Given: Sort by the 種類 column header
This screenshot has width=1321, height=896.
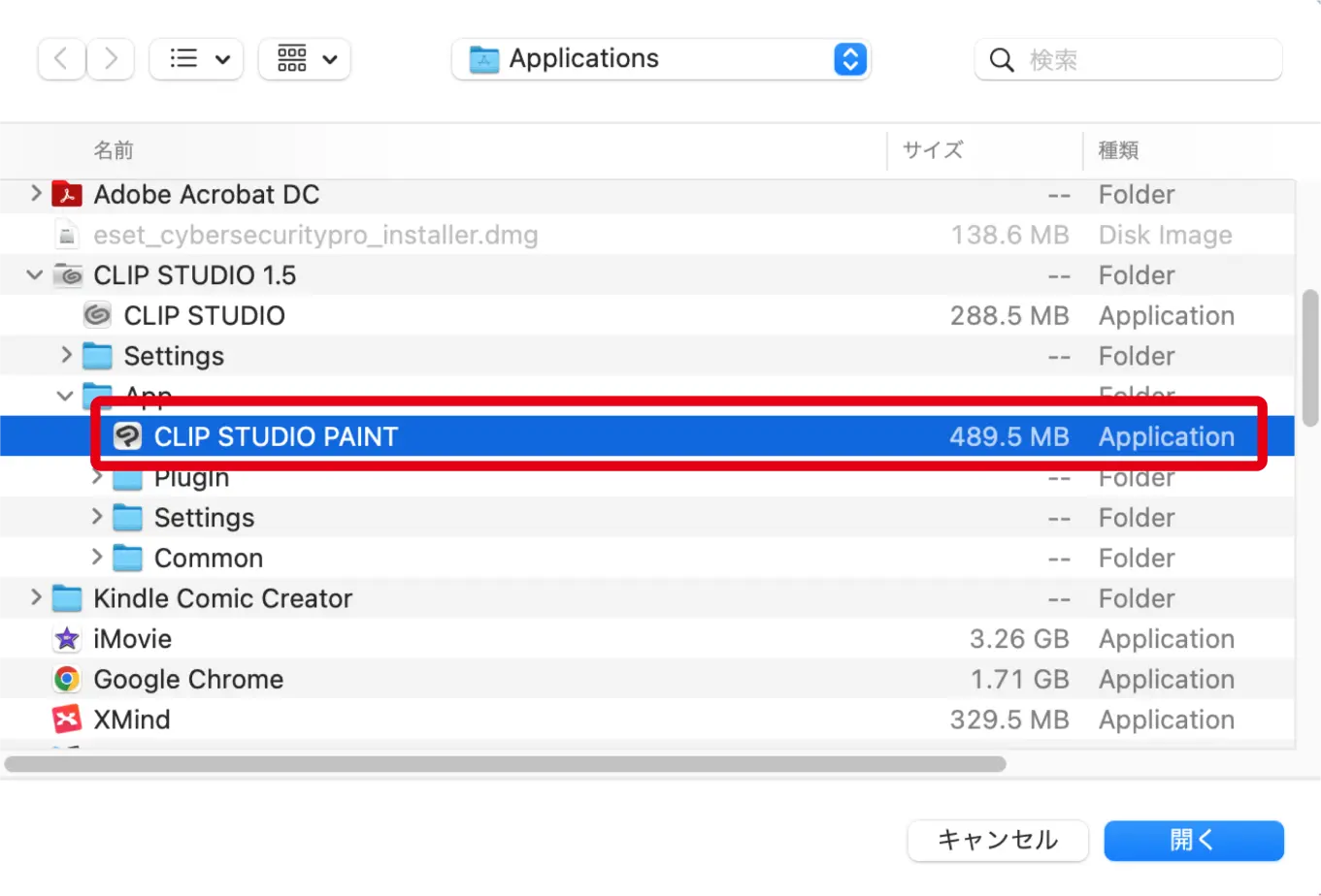Looking at the screenshot, I should [x=1118, y=150].
